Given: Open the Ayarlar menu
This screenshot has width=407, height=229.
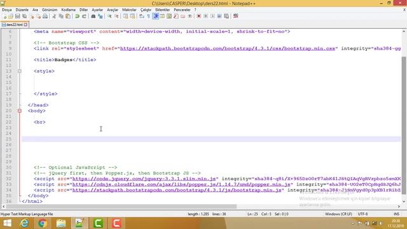Looking at the screenshot, I should 97,10.
